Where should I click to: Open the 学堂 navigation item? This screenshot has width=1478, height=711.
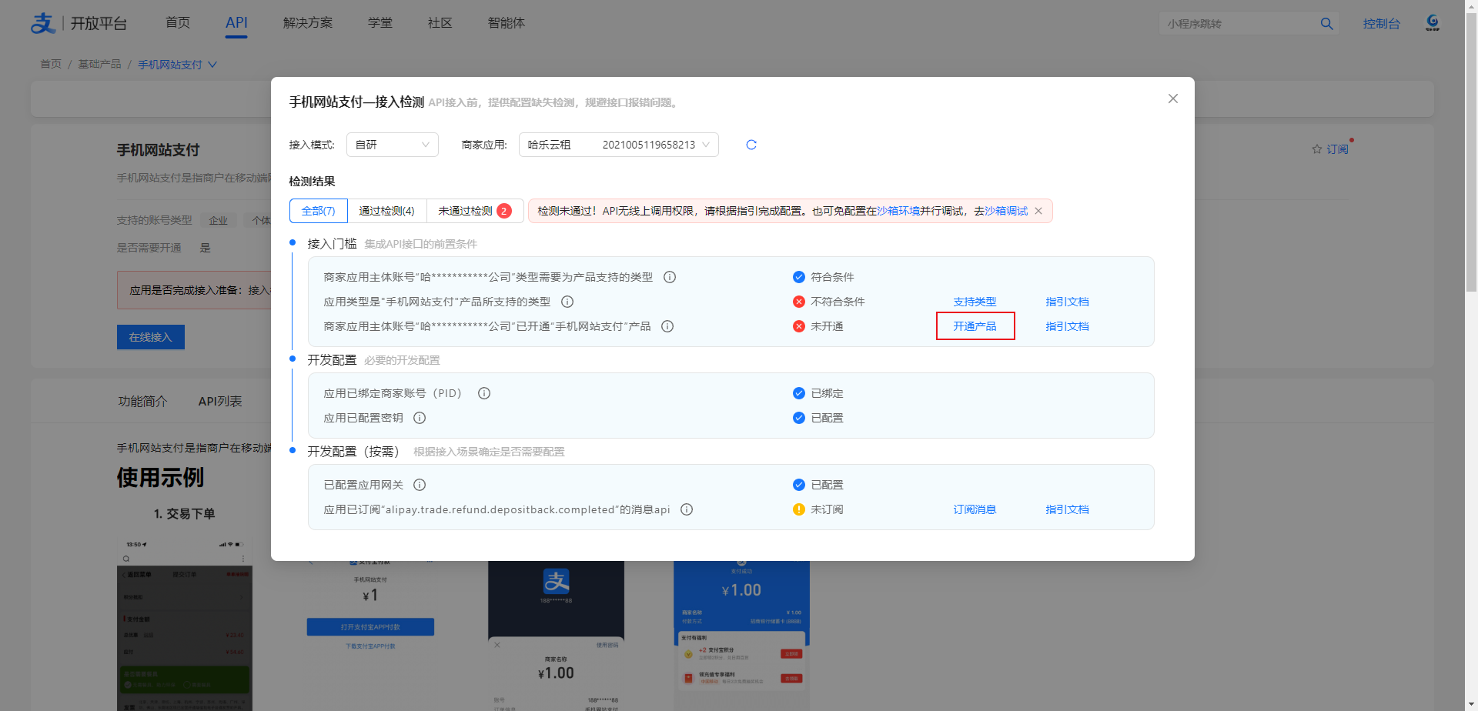(x=380, y=23)
